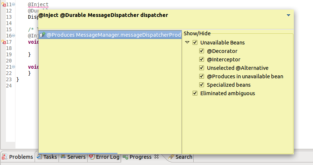Click the @Inject annotation on line 11
This screenshot has width=313, height=165.
point(38,4)
